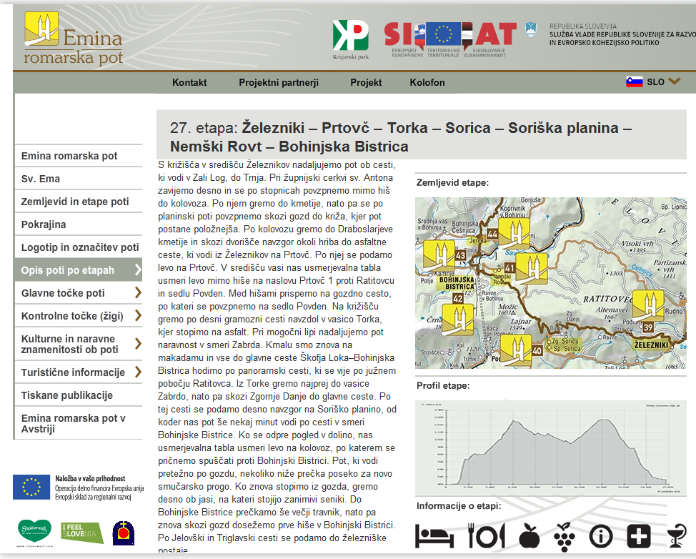The width and height of the screenshot is (696, 559).
Task: Open the Kolofon menu item
Action: tap(427, 82)
